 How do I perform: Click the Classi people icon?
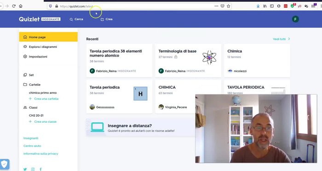(x=25, y=108)
